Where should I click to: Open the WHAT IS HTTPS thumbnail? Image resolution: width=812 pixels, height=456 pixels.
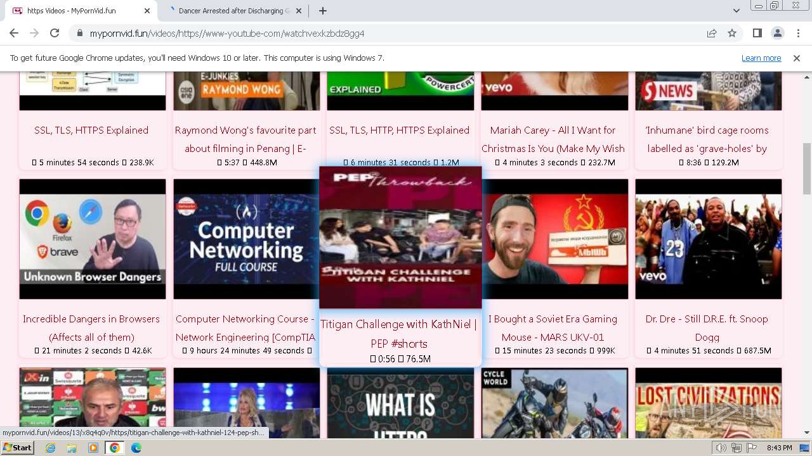400,403
